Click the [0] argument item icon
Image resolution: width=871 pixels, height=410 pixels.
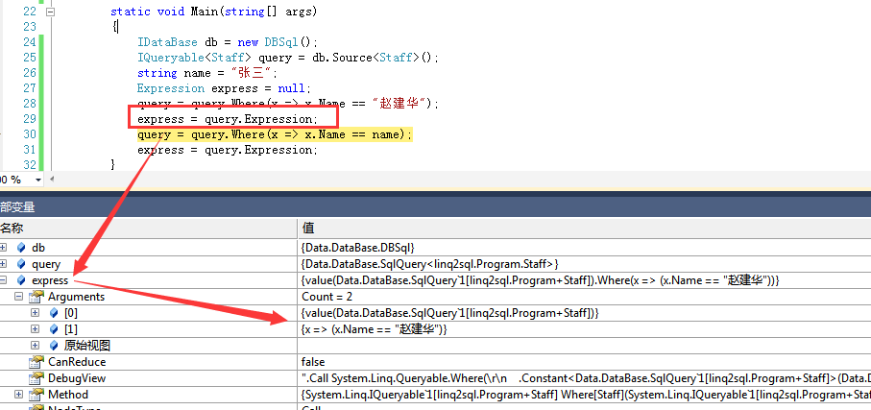coord(53,313)
